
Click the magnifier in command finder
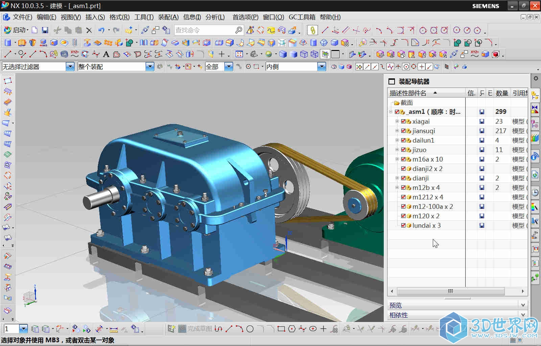239,30
